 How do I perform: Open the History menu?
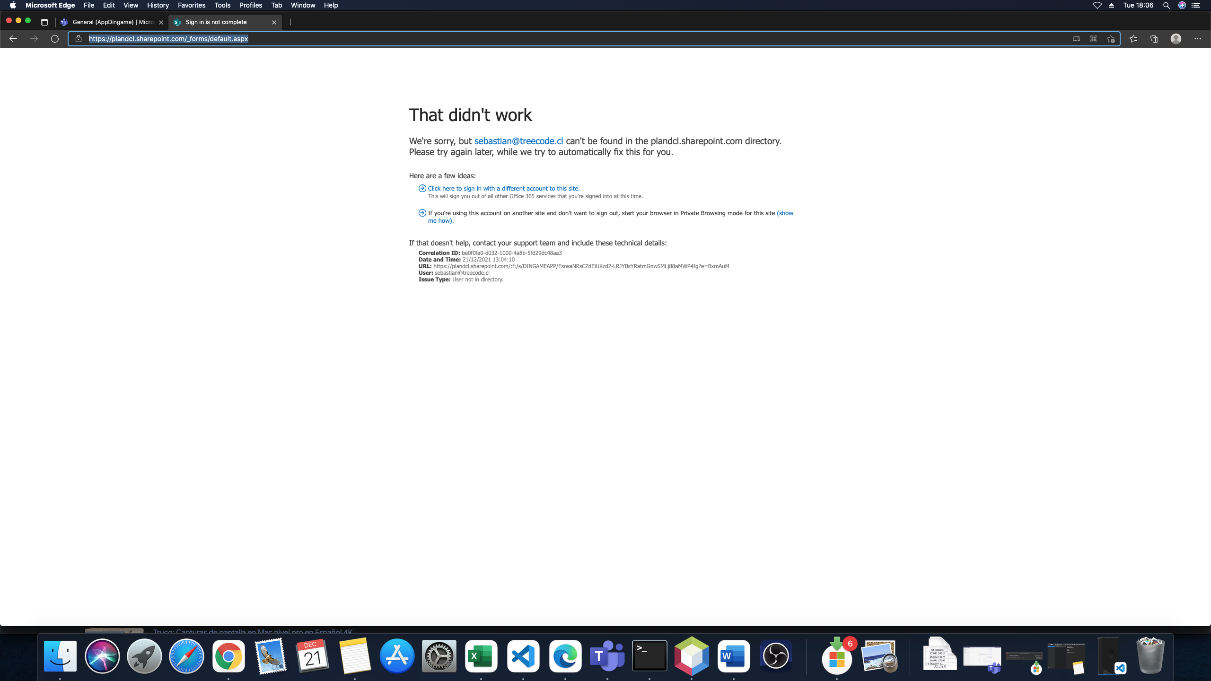point(158,5)
